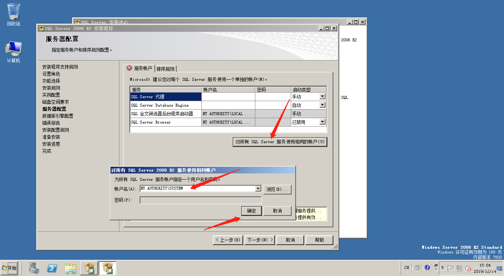
Task: Show hidden tray icons arrow
Action: (x=442, y=268)
